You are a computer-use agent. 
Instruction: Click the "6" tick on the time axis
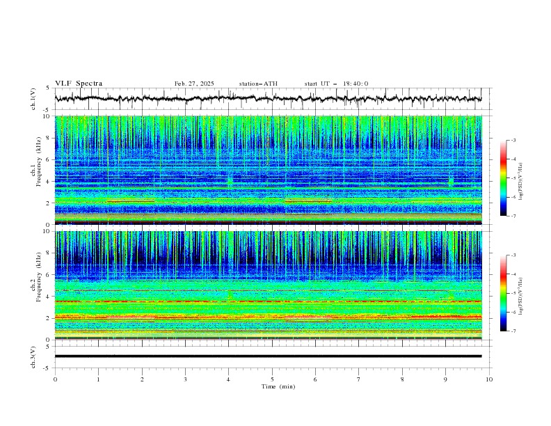(315, 379)
